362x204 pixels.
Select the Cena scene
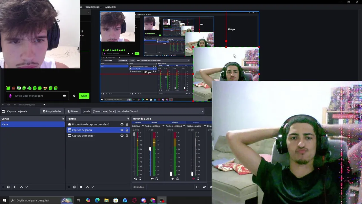coord(33,124)
